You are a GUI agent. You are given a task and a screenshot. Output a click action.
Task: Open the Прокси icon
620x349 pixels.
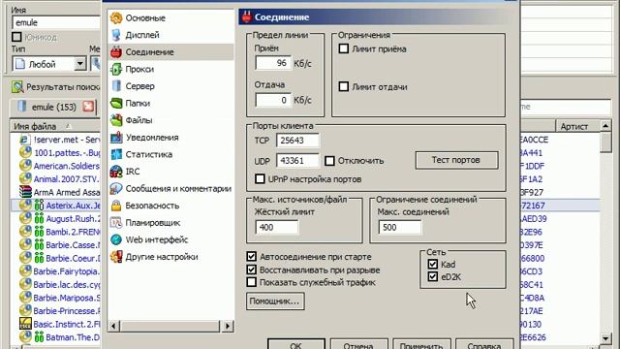(x=116, y=69)
